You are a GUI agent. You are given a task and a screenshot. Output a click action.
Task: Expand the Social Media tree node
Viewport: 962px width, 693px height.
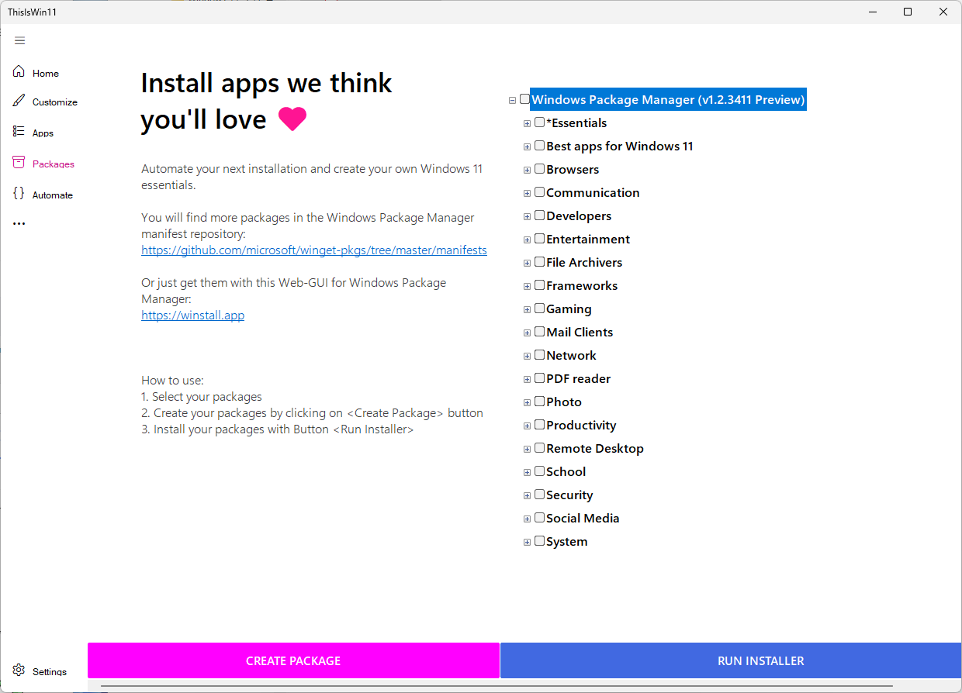pos(528,519)
